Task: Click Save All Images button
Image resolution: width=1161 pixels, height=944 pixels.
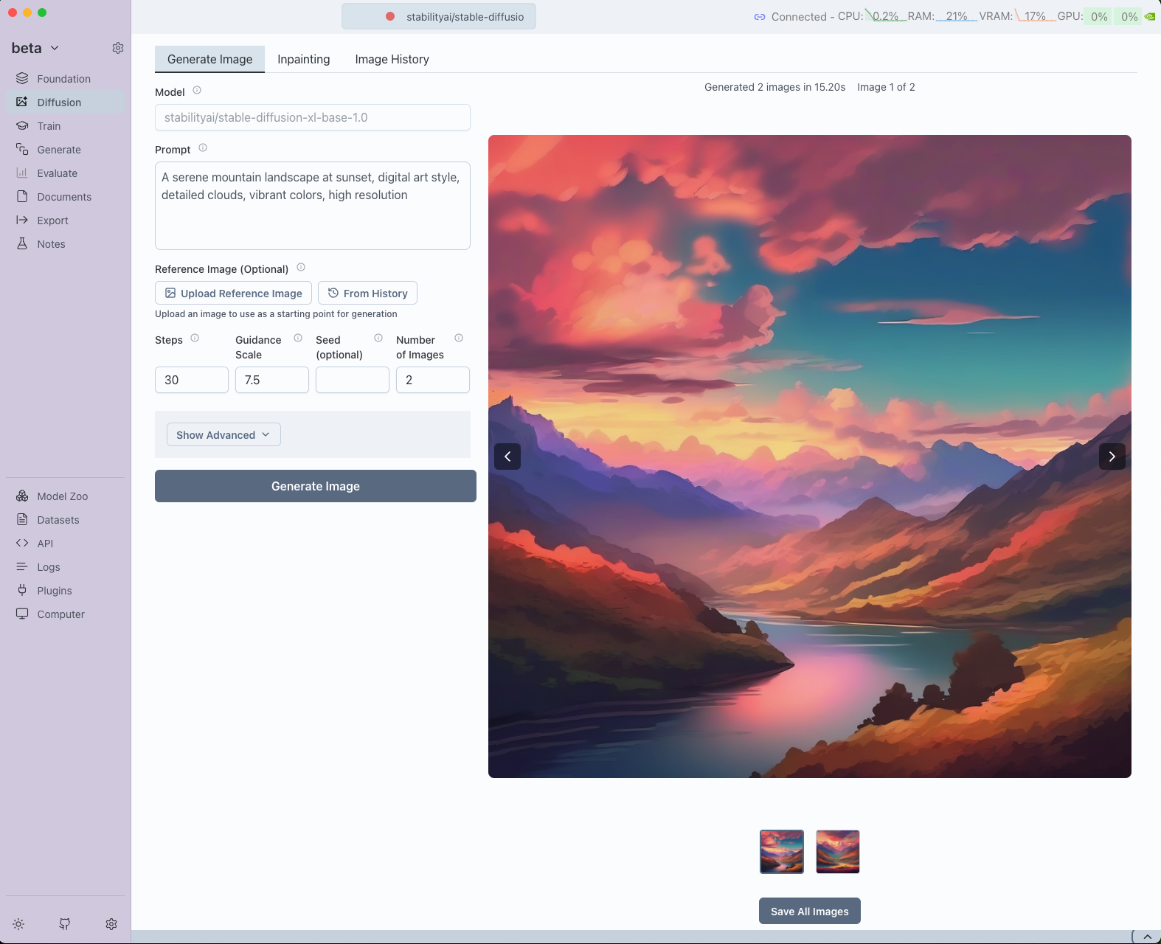Action: point(809,912)
